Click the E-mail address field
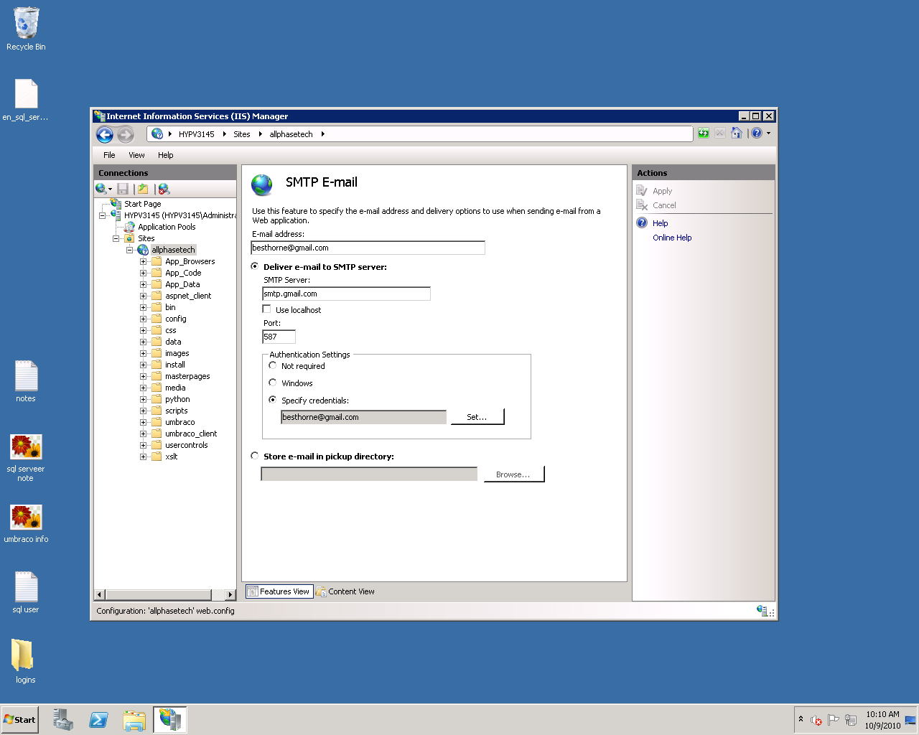Viewport: 919px width, 735px height. point(368,248)
